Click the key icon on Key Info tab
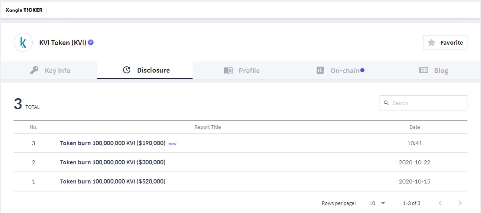This screenshot has width=481, height=213. point(34,70)
